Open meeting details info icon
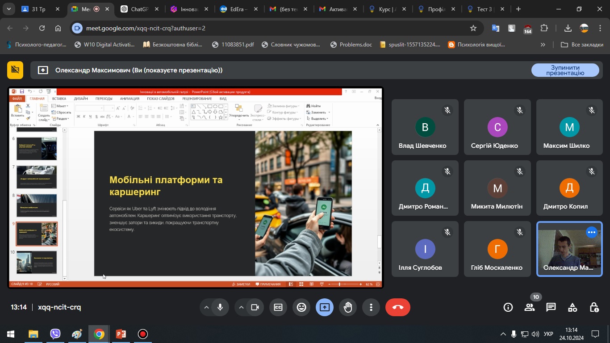Image resolution: width=610 pixels, height=343 pixels. [508, 307]
